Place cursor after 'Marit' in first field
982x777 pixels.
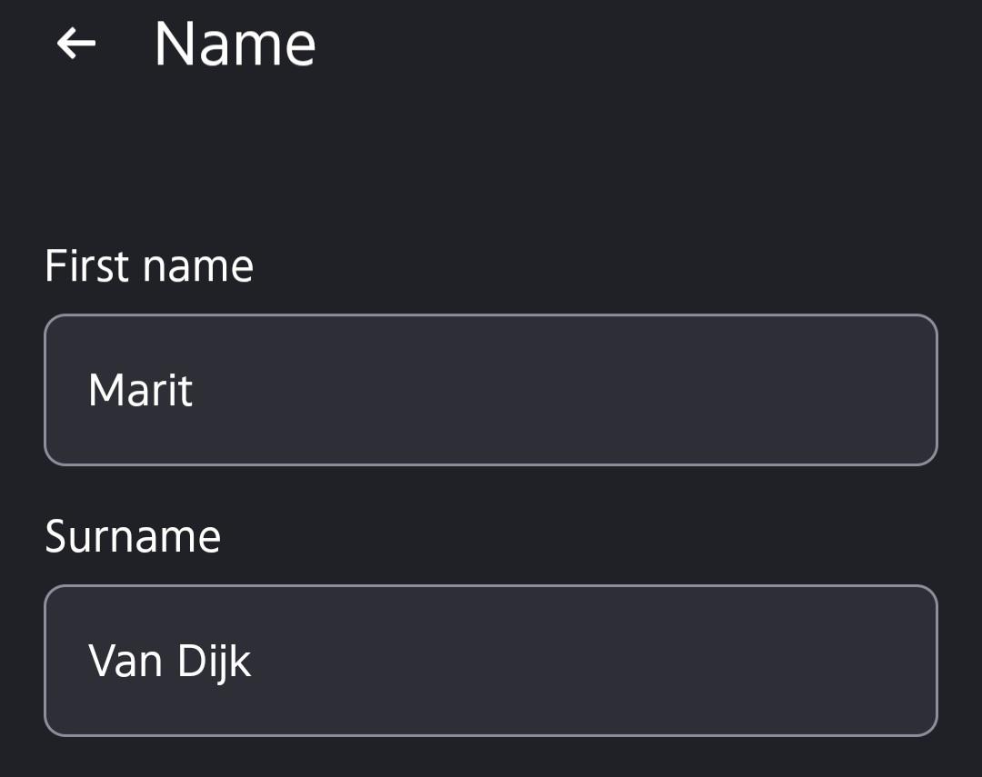pos(195,390)
